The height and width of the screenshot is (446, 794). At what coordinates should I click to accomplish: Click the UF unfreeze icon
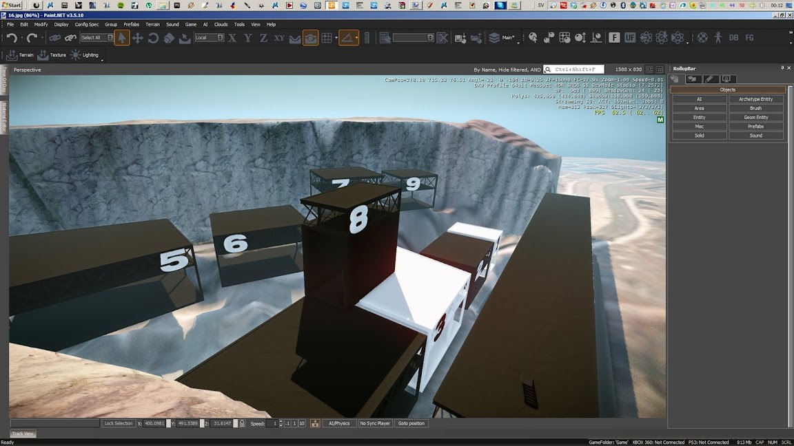click(630, 37)
